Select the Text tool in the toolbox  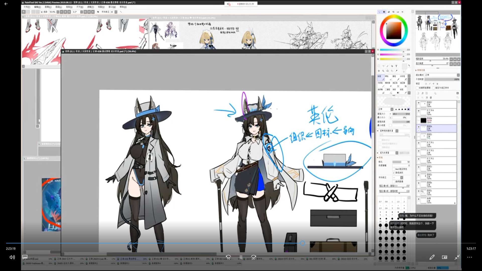tap(396, 66)
